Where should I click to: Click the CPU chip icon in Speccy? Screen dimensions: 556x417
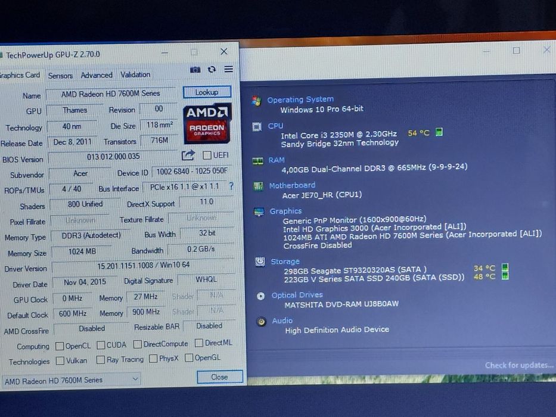[257, 126]
